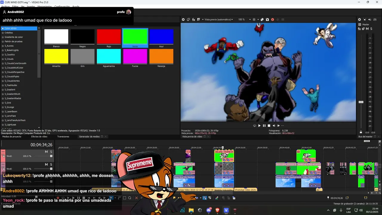Open Vista previa (automático) quality dropdown
This screenshot has width=382, height=215.
[218, 19]
